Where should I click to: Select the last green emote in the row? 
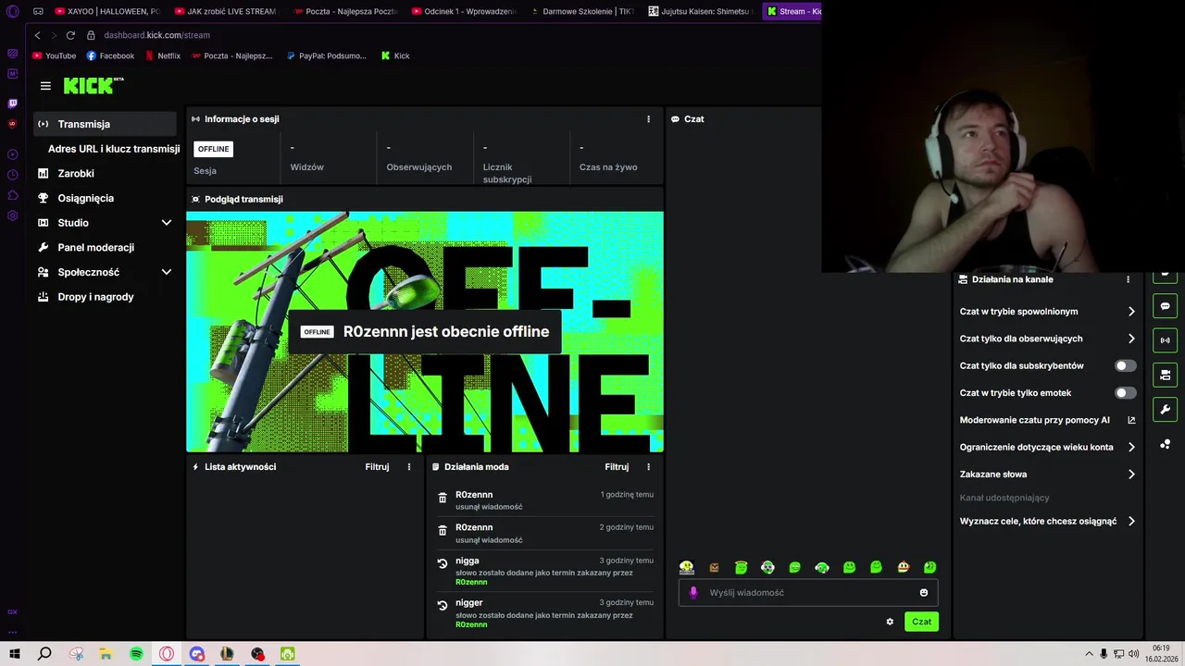coord(930,567)
